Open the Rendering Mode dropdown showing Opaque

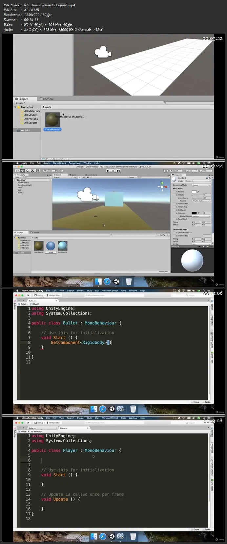(x=201, y=185)
